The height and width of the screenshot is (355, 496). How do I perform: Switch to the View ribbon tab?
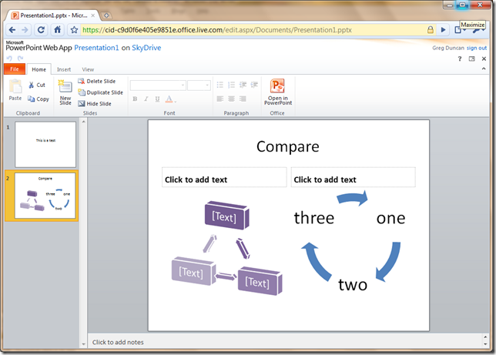tap(88, 69)
